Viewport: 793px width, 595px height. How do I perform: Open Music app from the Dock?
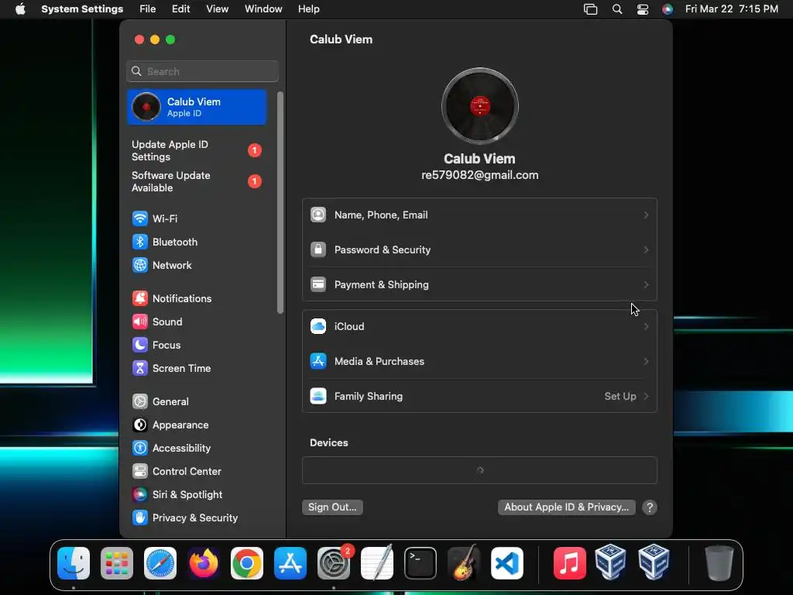569,563
